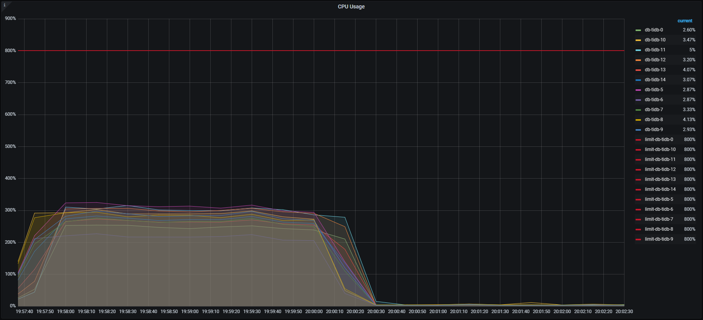Open color picker for db-tidb-5 swatch
This screenshot has width=703, height=320.
tap(638, 90)
